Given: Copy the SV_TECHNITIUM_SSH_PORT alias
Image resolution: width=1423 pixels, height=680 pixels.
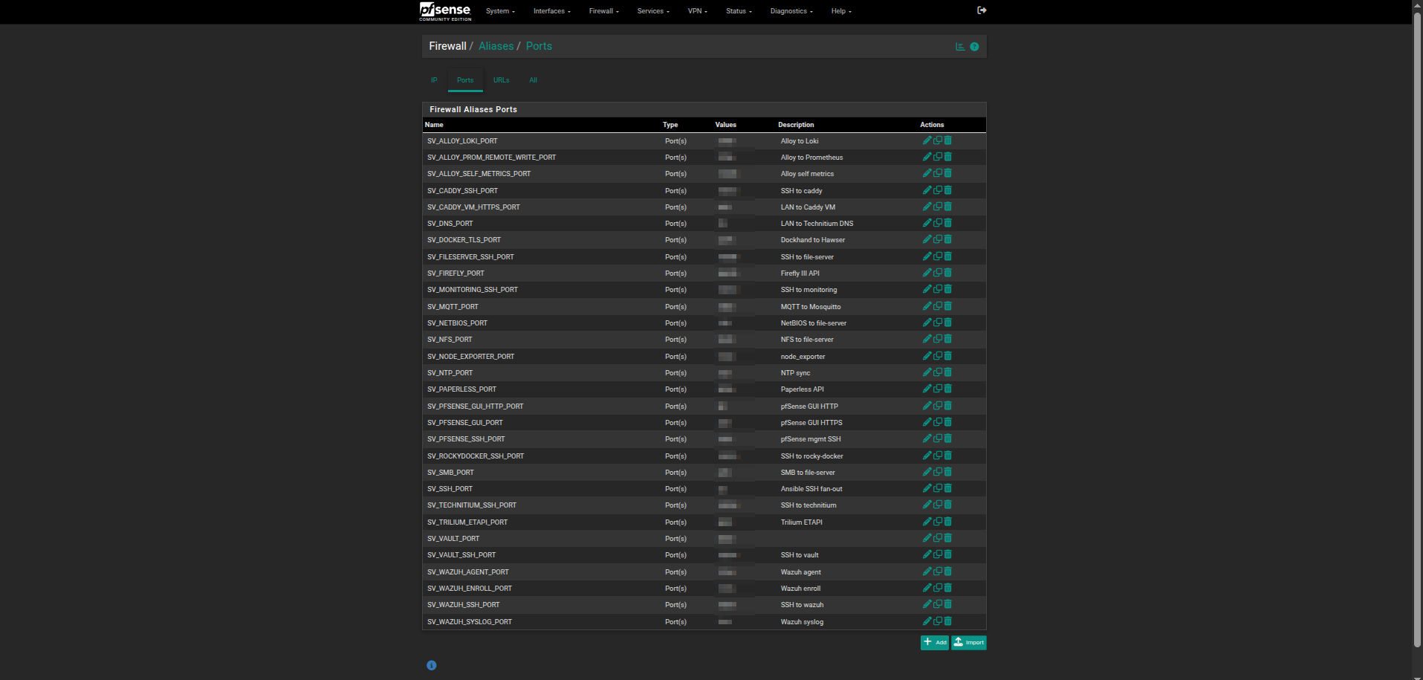Looking at the screenshot, I should [938, 505].
